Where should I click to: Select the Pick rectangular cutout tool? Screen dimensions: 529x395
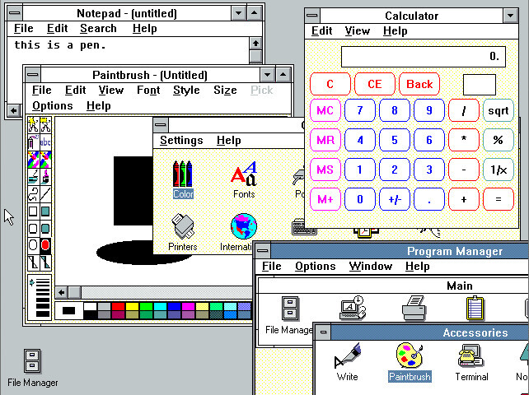(45, 125)
